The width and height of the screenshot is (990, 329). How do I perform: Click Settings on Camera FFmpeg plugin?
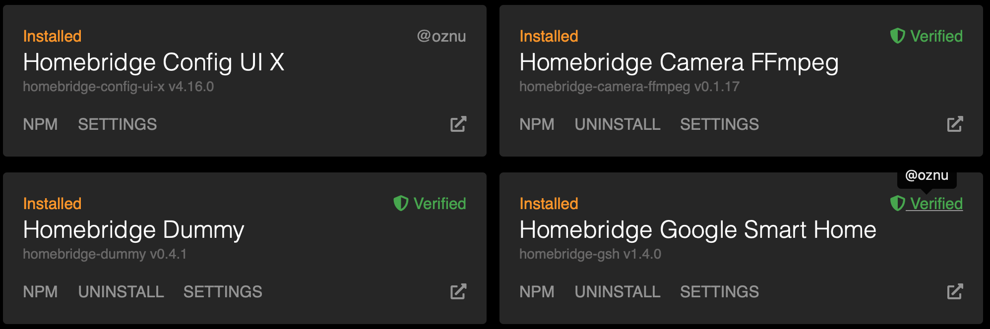click(x=720, y=124)
